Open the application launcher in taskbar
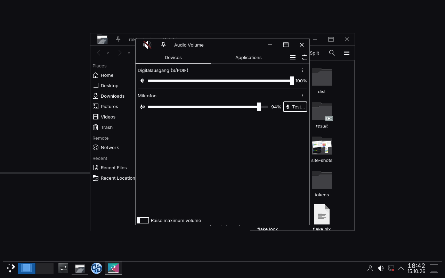The height and width of the screenshot is (278, 445). (x=11, y=268)
